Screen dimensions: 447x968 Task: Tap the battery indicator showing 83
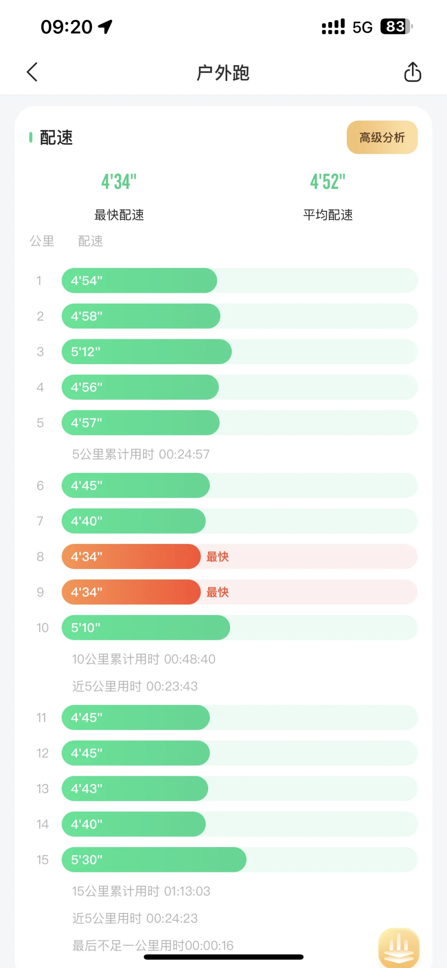[x=397, y=27]
